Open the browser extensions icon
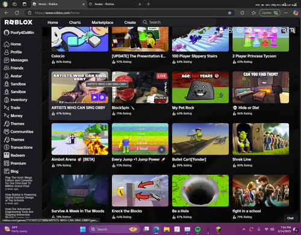The image size is (301, 235). pos(242,13)
